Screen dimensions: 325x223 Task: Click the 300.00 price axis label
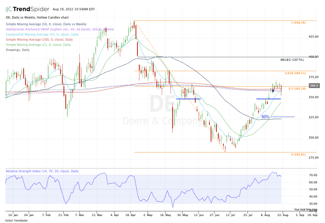click(313, 138)
